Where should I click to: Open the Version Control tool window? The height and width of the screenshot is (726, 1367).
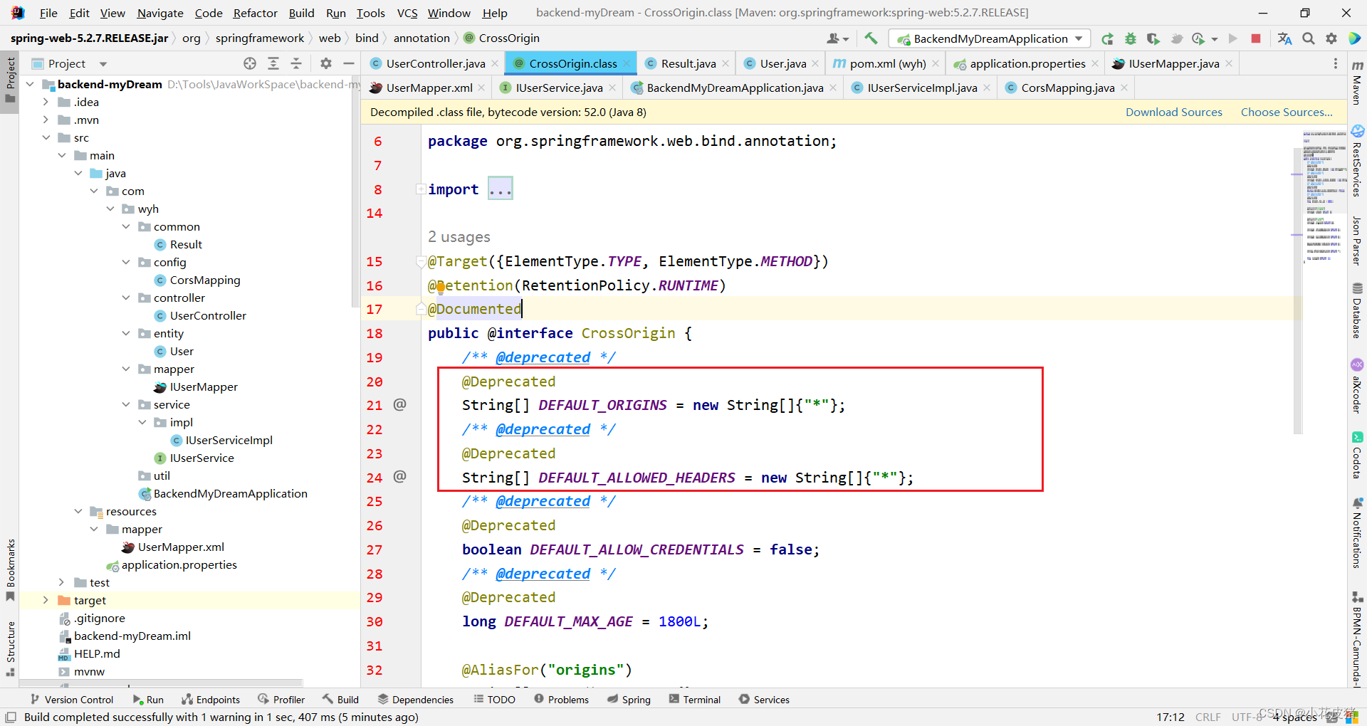tap(72, 700)
